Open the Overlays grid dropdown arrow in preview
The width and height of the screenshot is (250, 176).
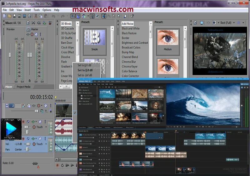pos(243,23)
